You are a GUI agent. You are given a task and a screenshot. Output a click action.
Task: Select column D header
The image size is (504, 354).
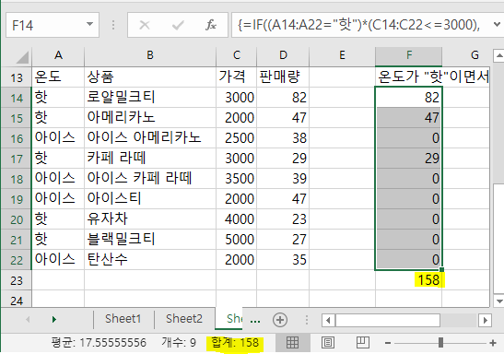pos(283,55)
